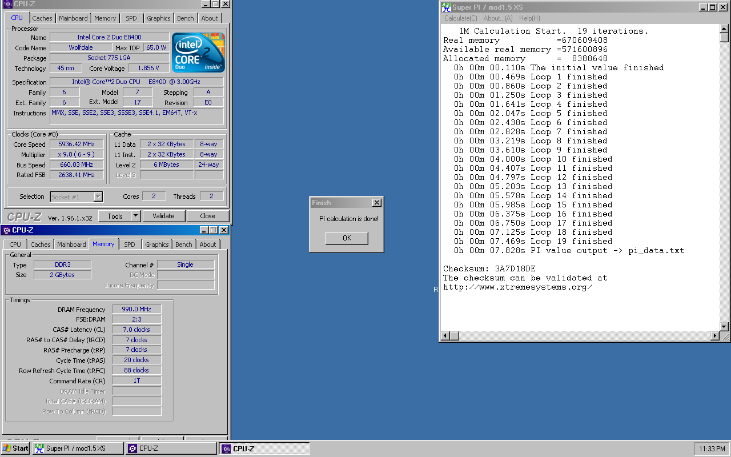Switch to SPD tab in upper CPU-Z
This screenshot has width=731, height=457.
tap(131, 18)
